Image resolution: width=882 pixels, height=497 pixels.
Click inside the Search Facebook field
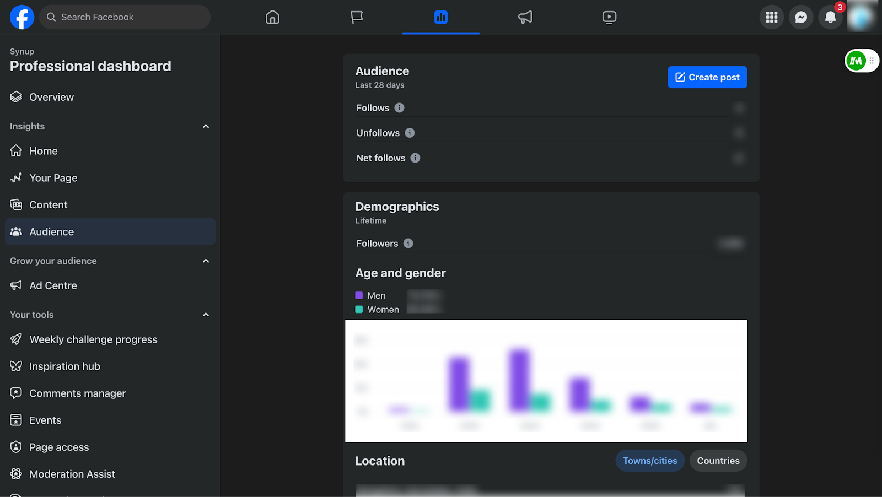(x=125, y=17)
